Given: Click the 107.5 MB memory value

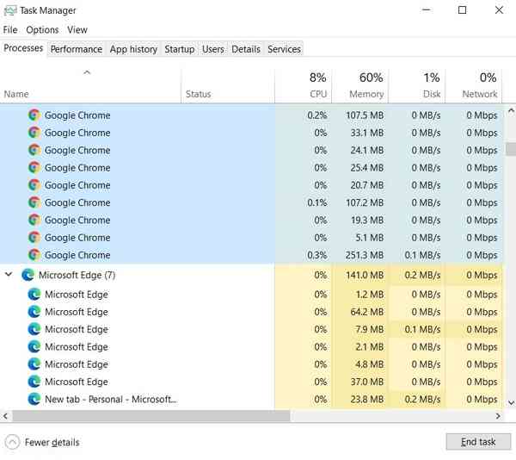Looking at the screenshot, I should coord(365,115).
